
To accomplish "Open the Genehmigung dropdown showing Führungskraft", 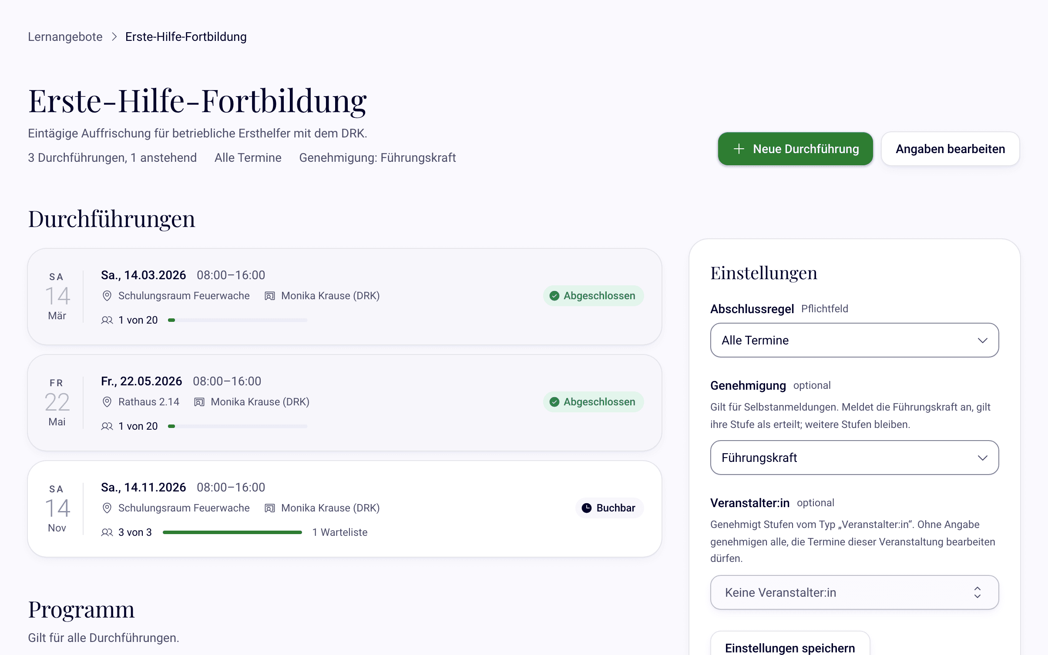I will [854, 458].
